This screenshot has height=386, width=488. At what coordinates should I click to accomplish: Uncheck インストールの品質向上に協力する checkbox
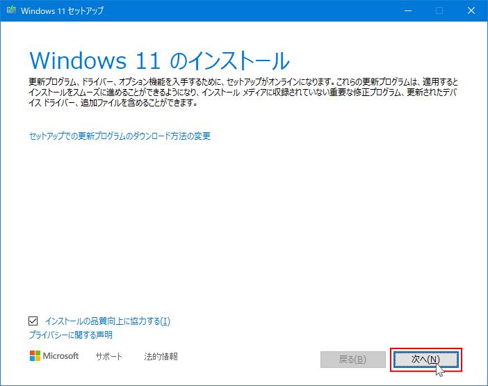coord(33,321)
